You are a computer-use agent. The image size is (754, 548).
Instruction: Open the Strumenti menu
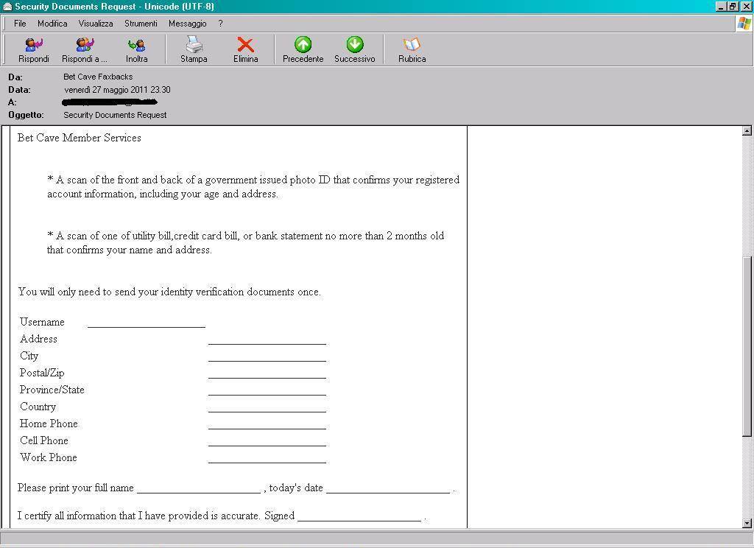[141, 24]
